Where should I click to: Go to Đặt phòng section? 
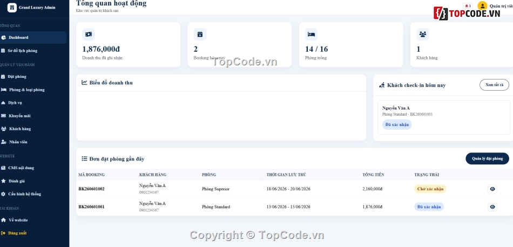(x=33, y=77)
